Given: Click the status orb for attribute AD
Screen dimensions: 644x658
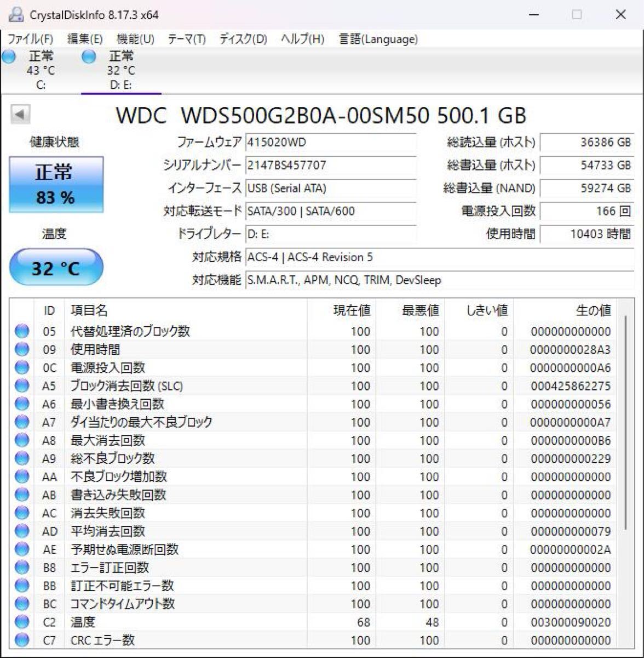Looking at the screenshot, I should point(22,531).
